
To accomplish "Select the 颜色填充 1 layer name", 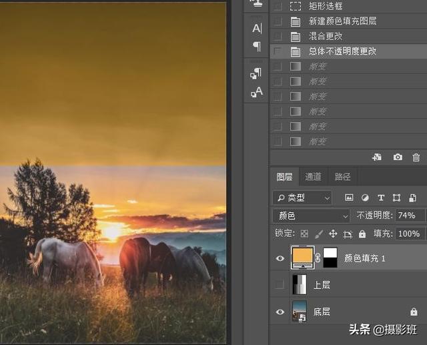I will 365,258.
